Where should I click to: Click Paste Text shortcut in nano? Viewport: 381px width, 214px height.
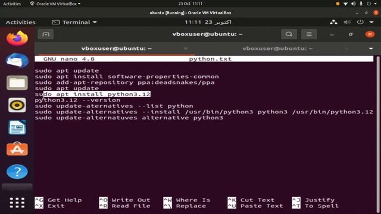[x=255, y=206]
